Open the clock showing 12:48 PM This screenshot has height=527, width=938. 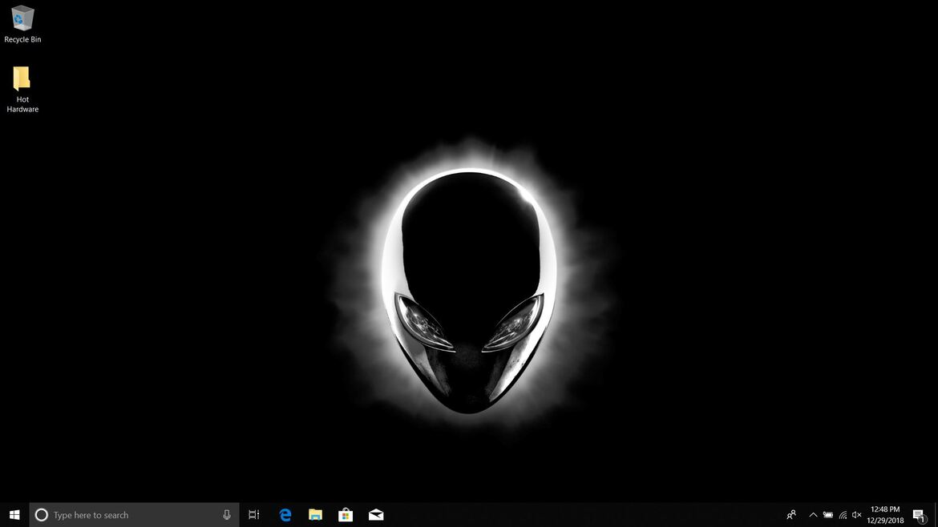point(885,514)
